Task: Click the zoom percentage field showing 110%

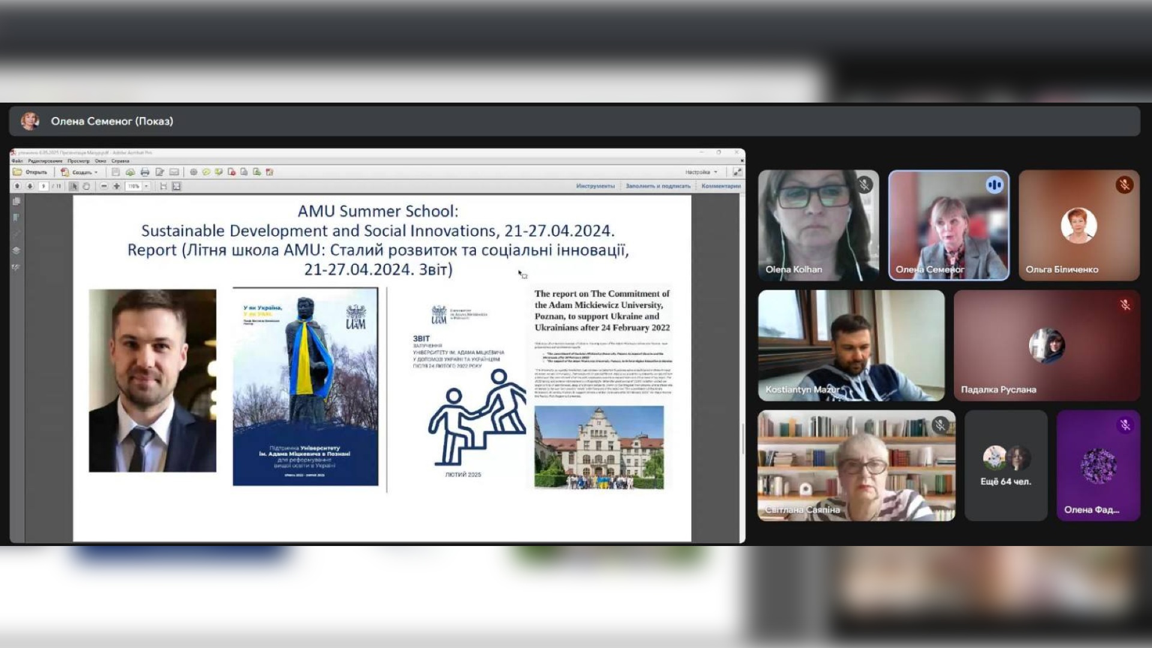Action: [133, 187]
